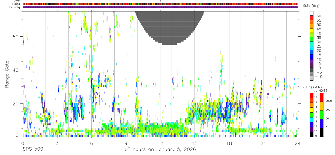The width and height of the screenshot is (335, 155).
Task: Pick the green swatch in NOISE color bar
Action: (321, 115)
